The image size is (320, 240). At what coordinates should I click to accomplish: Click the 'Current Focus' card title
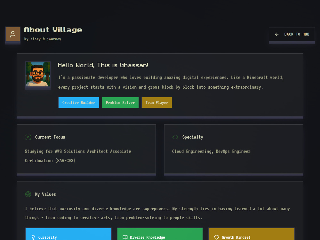[x=50, y=137]
